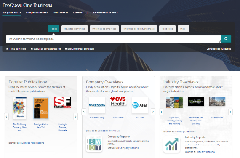Go to Publicaciones menu item
240x158 pixels.
[60, 13]
